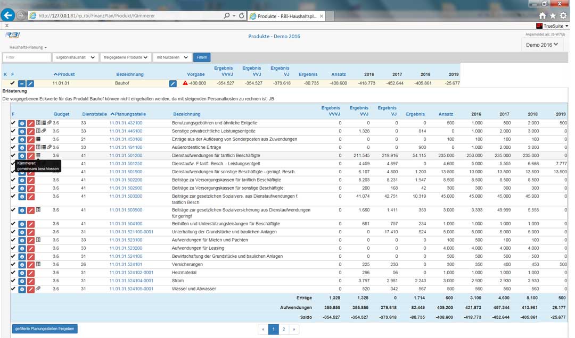Click the browser address bar URL
This screenshot has height=338, width=575.
coord(96,16)
